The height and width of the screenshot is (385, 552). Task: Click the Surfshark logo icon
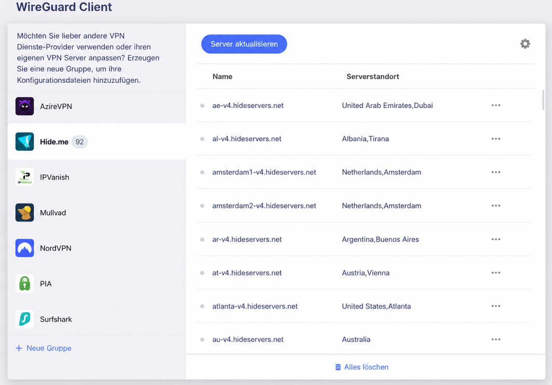pyautogui.click(x=24, y=319)
